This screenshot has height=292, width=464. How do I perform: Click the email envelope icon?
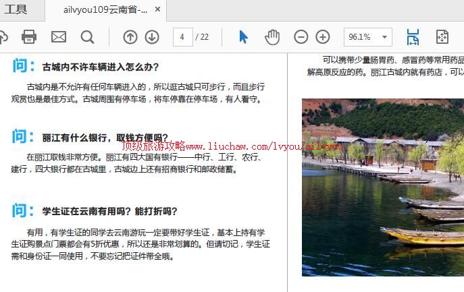pyautogui.click(x=59, y=37)
